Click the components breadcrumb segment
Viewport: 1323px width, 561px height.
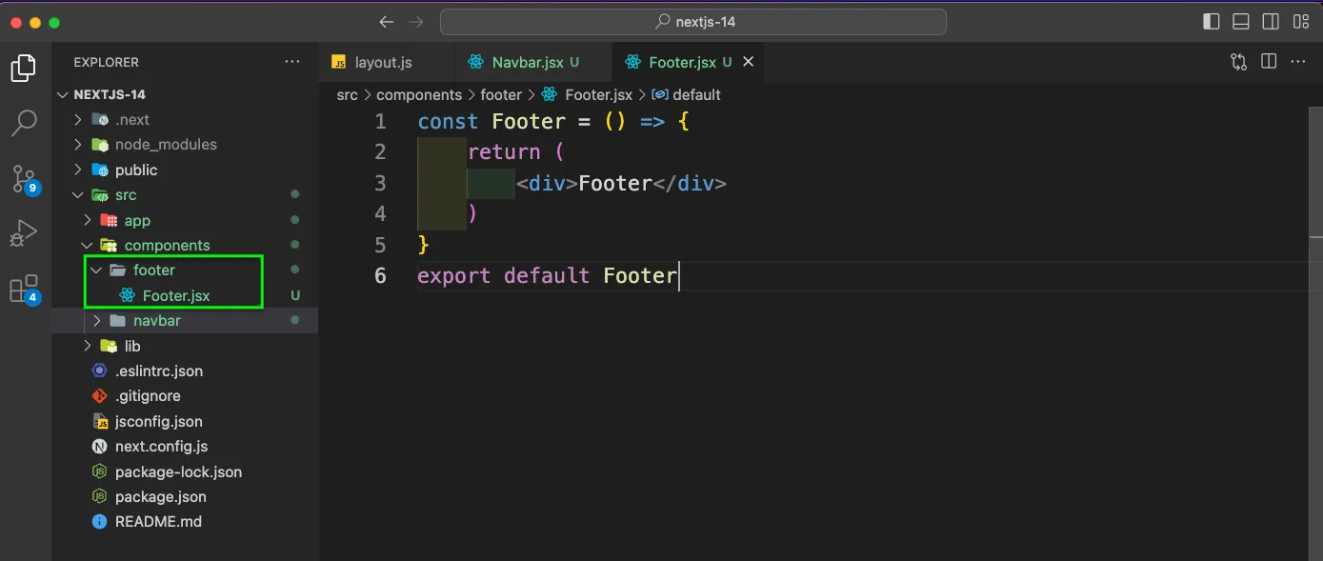pos(419,95)
